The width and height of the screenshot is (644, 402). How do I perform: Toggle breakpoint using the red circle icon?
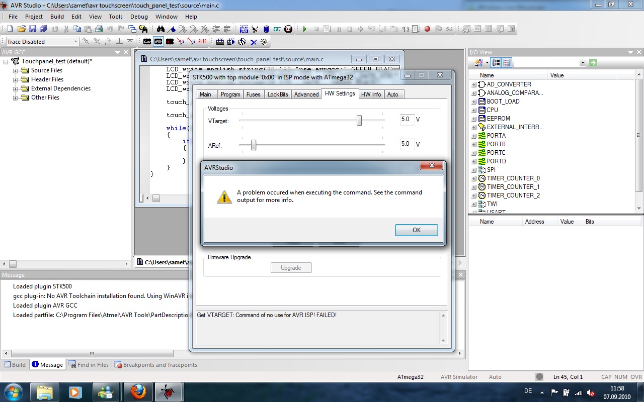[427, 29]
